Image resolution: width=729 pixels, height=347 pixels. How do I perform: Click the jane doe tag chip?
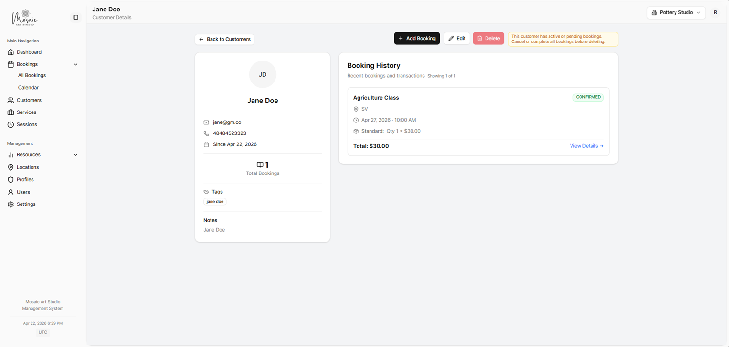click(x=215, y=201)
